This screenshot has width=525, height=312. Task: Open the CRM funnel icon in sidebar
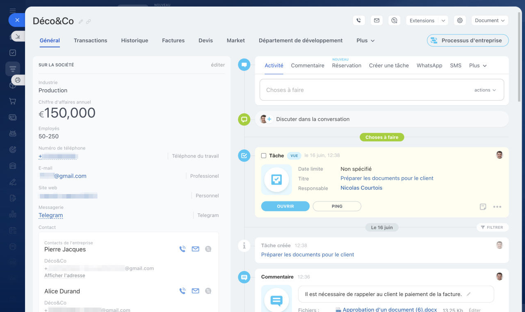(13, 69)
